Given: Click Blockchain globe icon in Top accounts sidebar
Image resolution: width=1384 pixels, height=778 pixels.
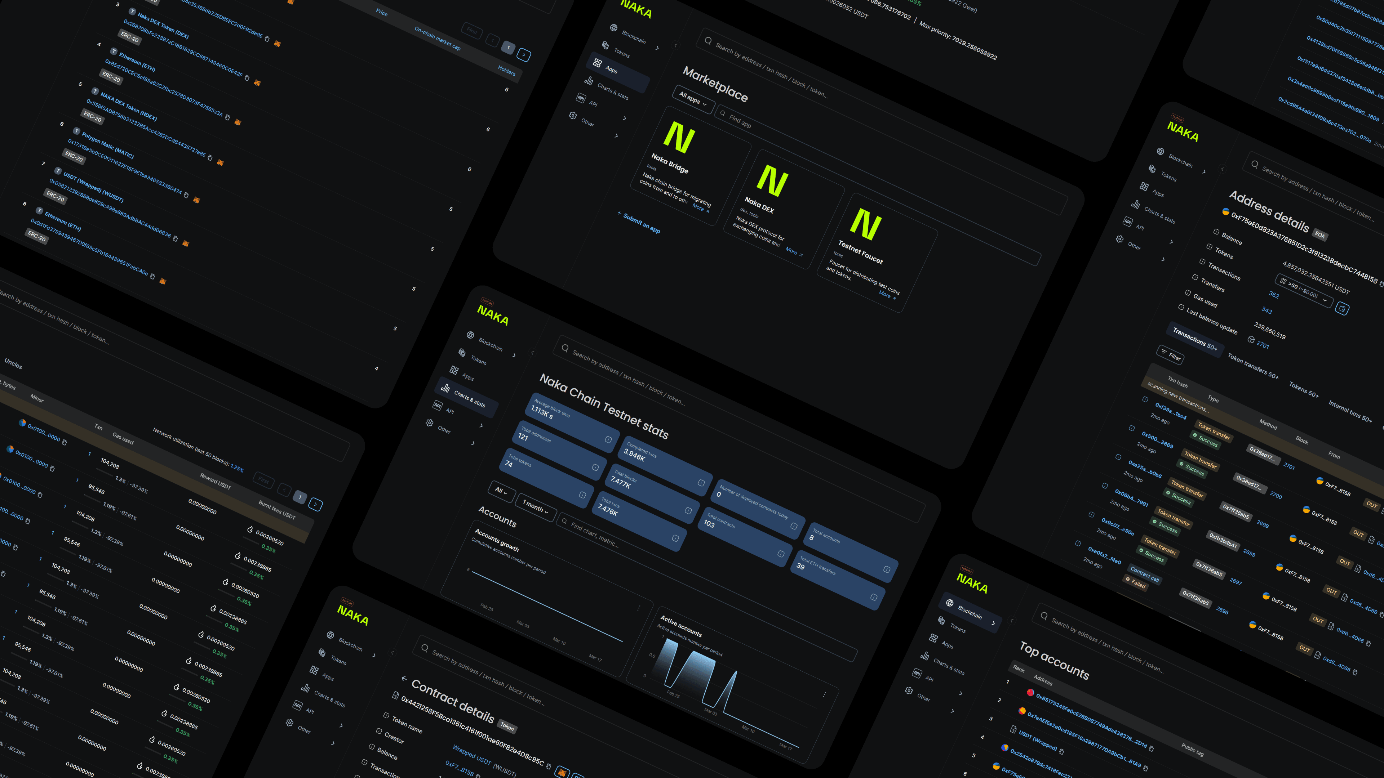Looking at the screenshot, I should tap(950, 603).
